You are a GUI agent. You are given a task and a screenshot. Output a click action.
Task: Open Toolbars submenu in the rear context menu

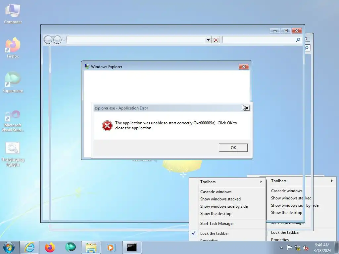coord(302,181)
